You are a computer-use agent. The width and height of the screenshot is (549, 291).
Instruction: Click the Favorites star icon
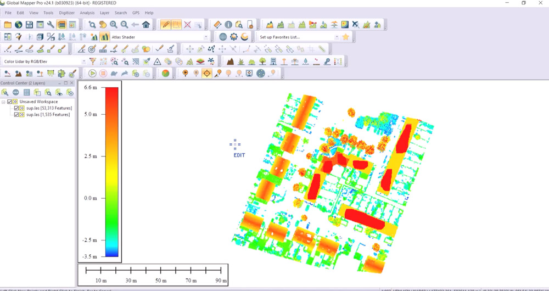(345, 37)
